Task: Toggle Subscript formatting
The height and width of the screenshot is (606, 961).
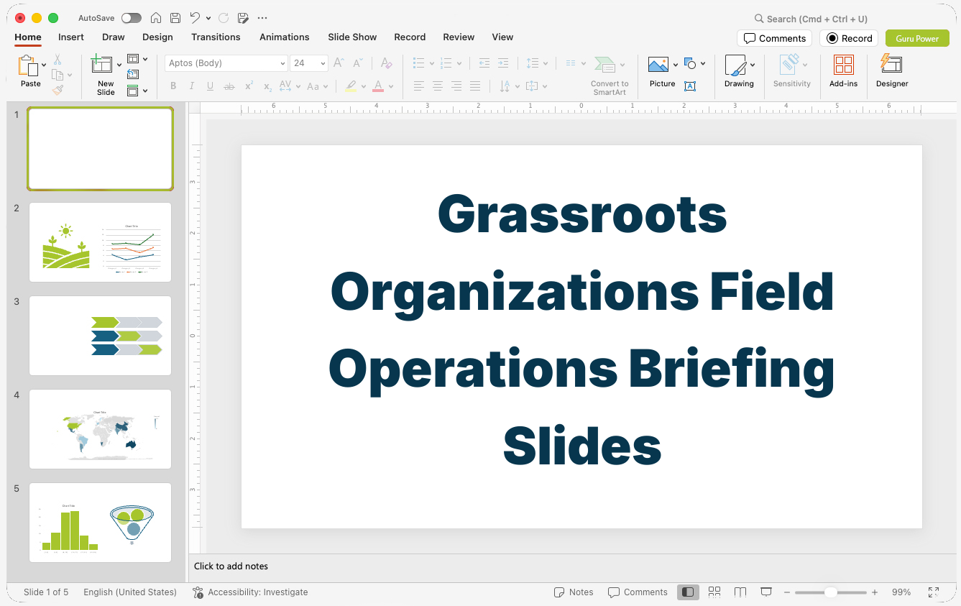Action: click(x=267, y=86)
